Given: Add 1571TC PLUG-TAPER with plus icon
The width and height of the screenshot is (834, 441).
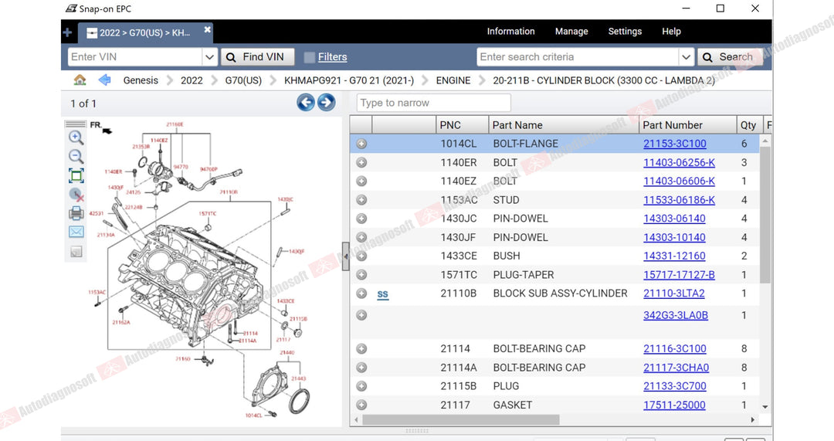Looking at the screenshot, I should point(361,274).
